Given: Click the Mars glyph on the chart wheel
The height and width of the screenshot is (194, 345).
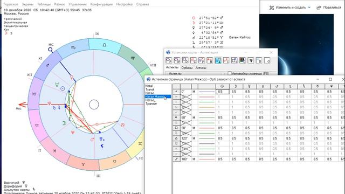Looking at the screenshot, I should [x=92, y=140].
